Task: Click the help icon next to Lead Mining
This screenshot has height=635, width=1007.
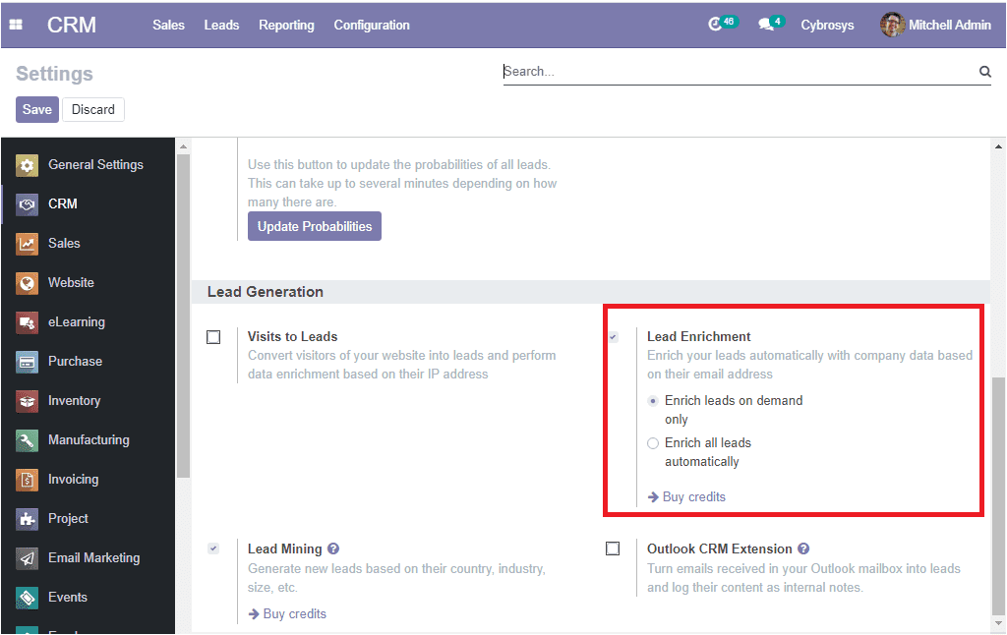Action: [333, 548]
